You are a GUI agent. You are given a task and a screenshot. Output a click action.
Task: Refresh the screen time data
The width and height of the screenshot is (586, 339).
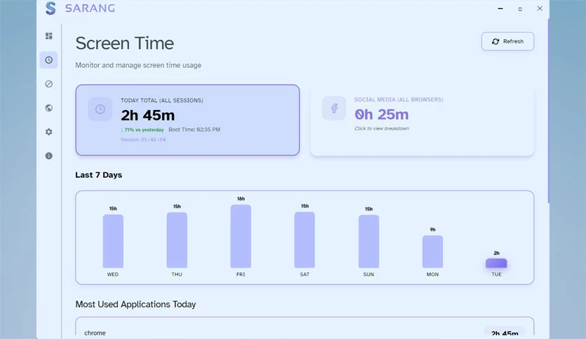click(507, 41)
